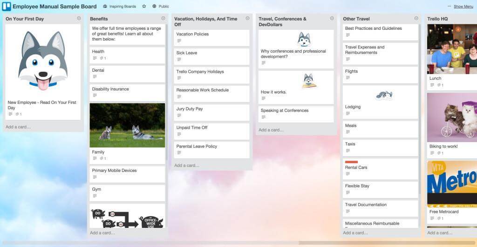Screen dimensions: 477x247
Task: Click description icon on Gym card
Action: pyautogui.click(x=95, y=196)
